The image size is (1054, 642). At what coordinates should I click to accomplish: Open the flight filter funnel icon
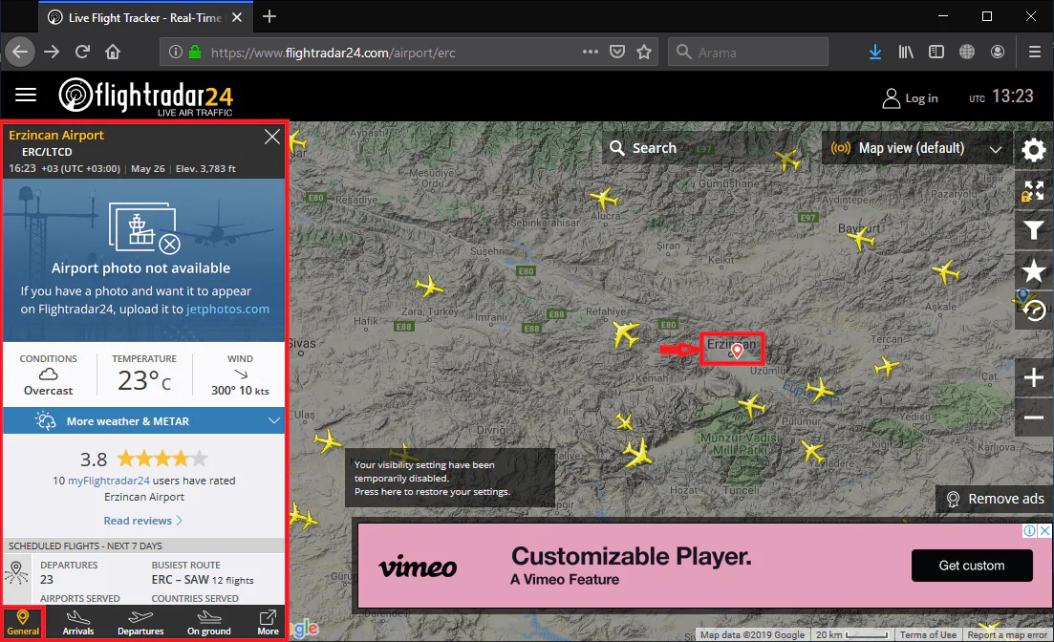(x=1033, y=229)
